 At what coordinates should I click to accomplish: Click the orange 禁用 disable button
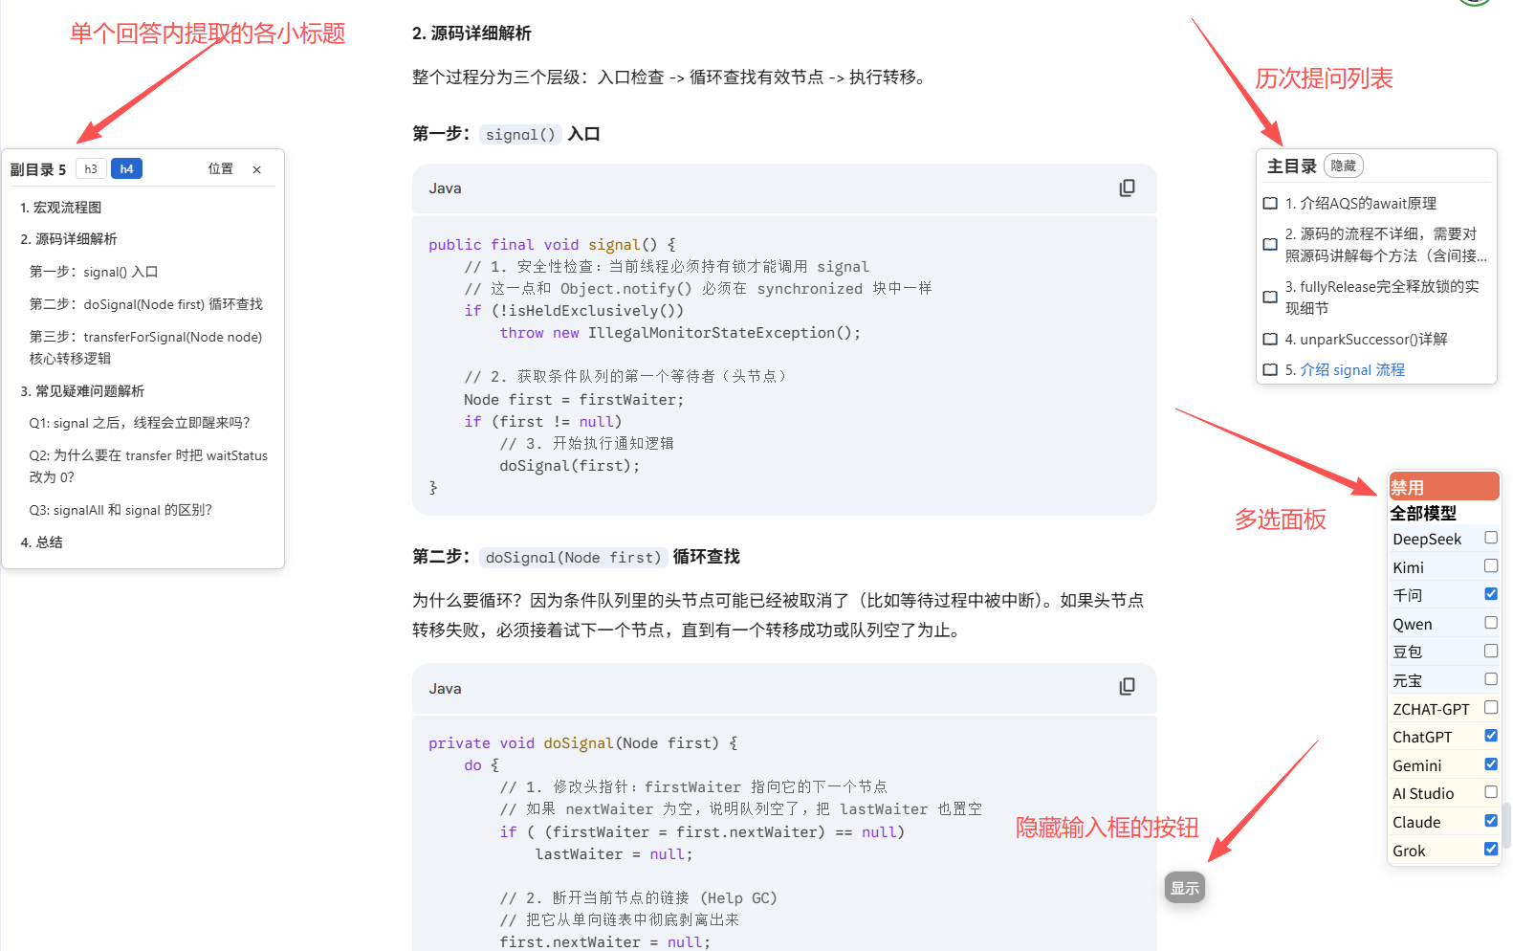pos(1443,487)
